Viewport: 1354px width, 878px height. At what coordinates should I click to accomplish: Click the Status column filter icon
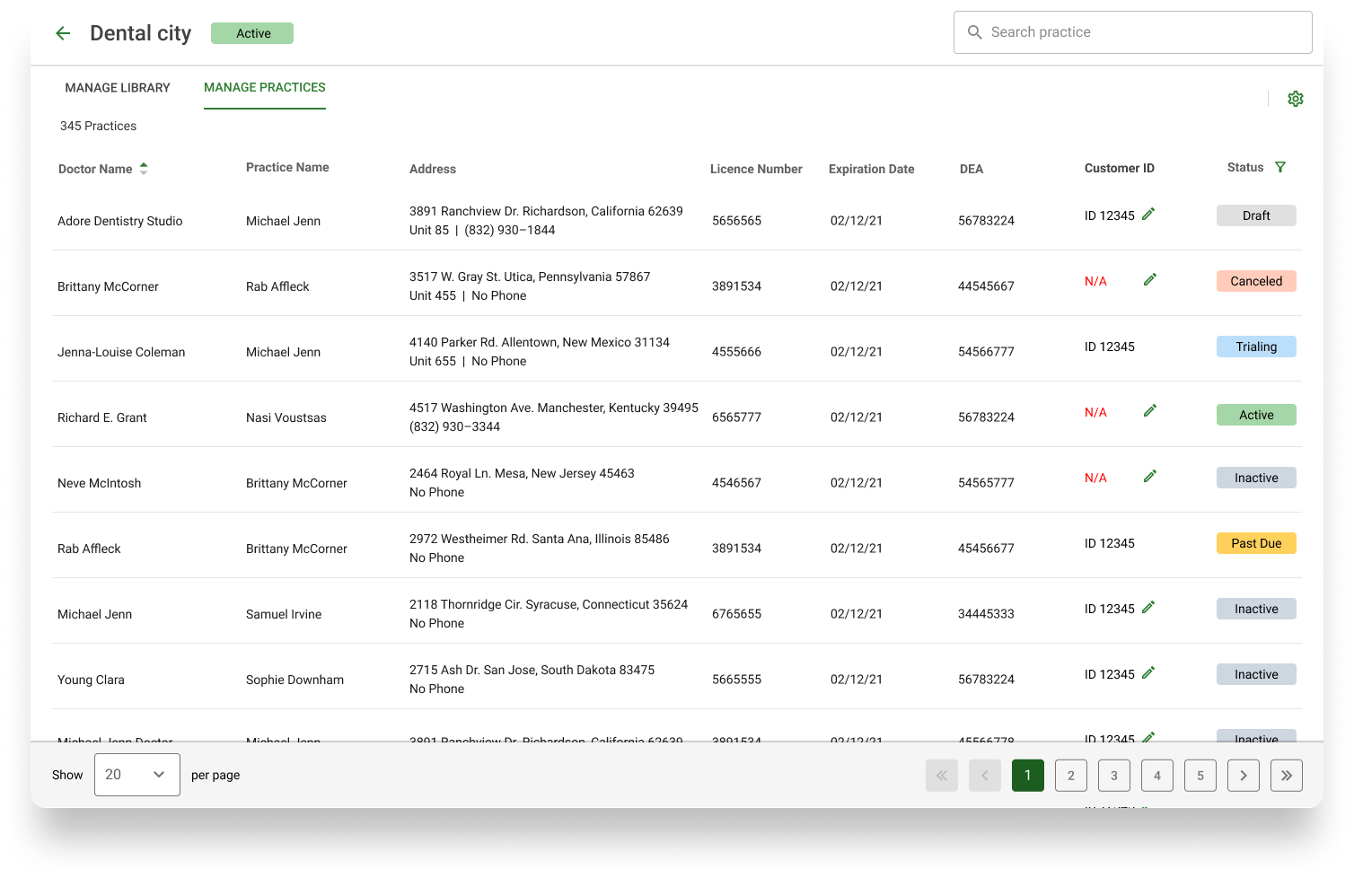1280,167
